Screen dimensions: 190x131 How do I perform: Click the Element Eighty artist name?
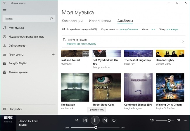pos(163,64)
